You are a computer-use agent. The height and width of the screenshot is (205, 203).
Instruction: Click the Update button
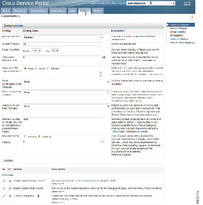click(8, 161)
